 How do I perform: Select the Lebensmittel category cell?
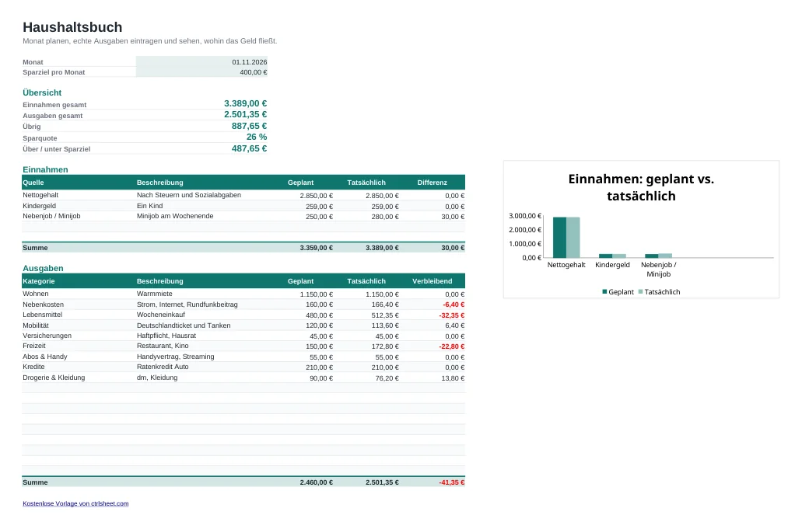(79, 315)
